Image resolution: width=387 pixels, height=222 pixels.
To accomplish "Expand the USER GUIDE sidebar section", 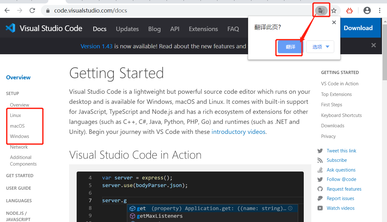I will (19, 188).
